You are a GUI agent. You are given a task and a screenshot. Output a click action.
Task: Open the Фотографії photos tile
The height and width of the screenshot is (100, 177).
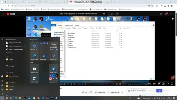[x=44, y=56]
